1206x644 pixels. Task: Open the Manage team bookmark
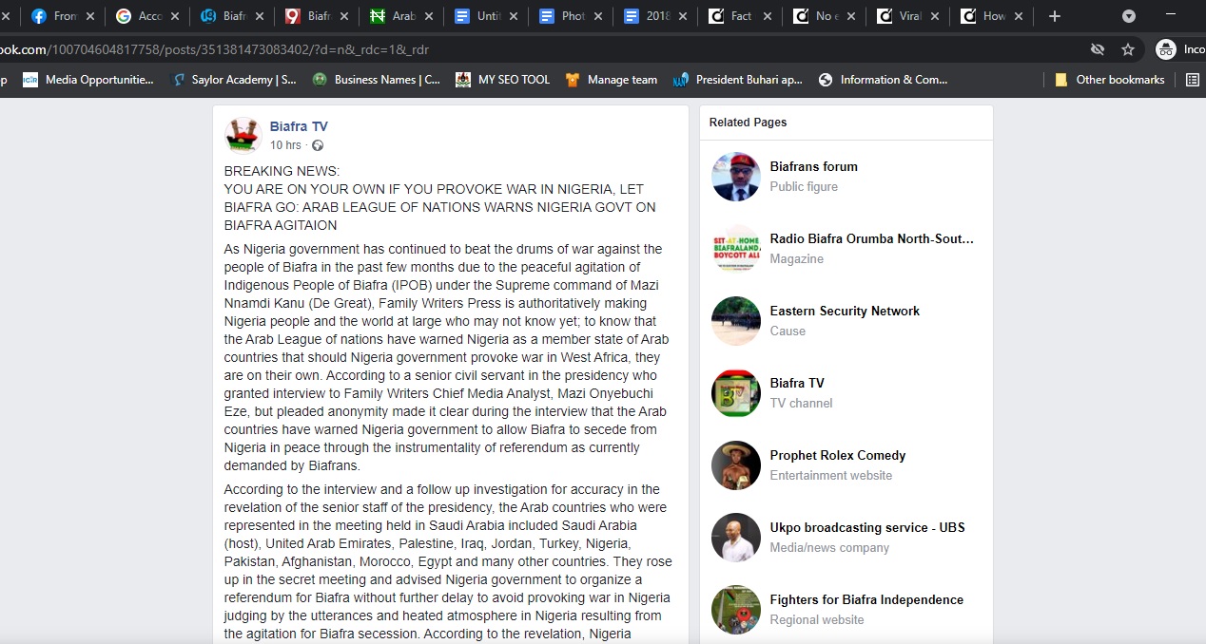pyautogui.click(x=612, y=80)
